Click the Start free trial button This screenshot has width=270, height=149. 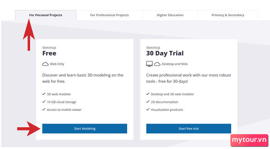point(189,129)
